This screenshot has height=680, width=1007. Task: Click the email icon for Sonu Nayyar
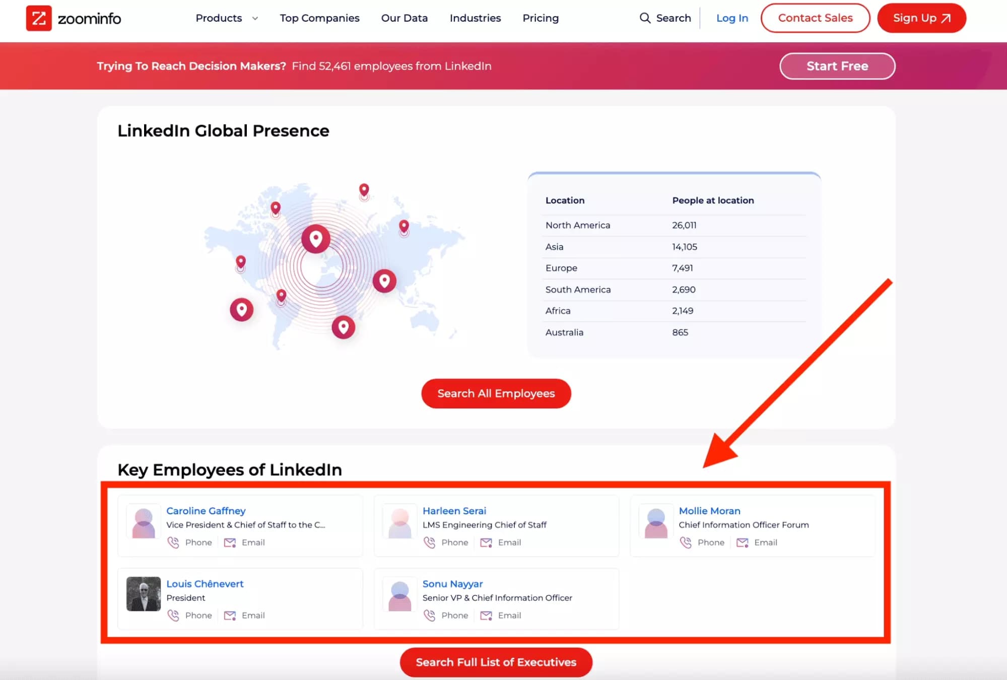pyautogui.click(x=486, y=615)
